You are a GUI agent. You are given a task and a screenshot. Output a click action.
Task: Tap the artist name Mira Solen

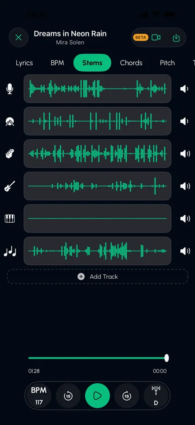[70, 43]
